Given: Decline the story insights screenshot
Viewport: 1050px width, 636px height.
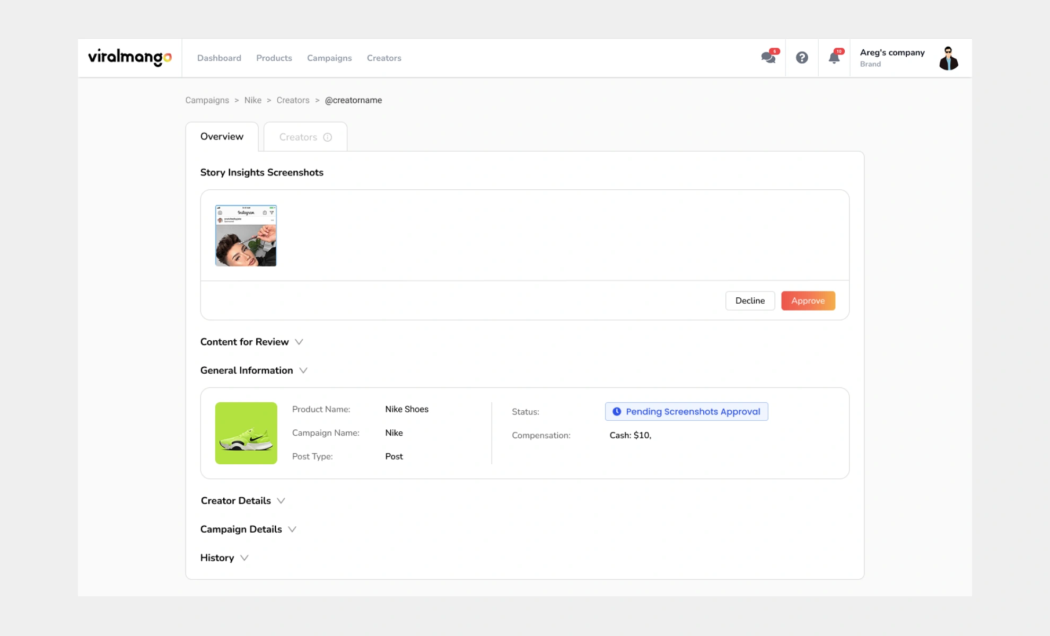Looking at the screenshot, I should [750, 301].
